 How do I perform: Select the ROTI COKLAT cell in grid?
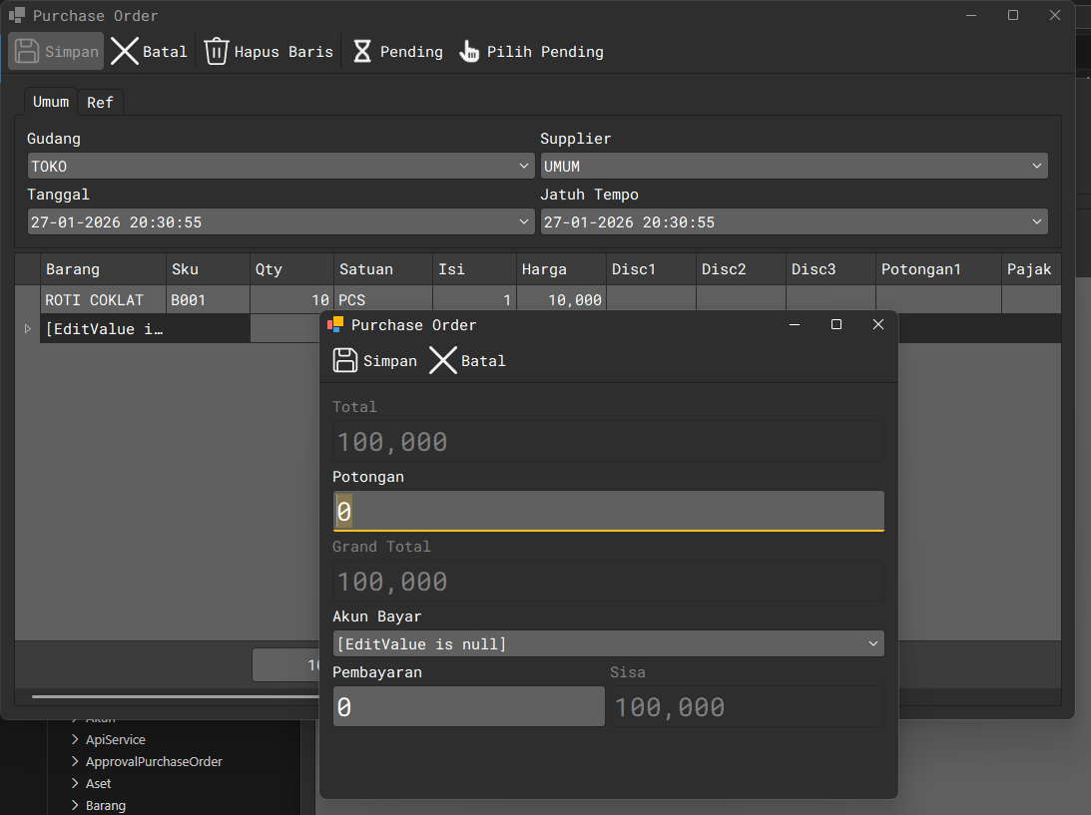pyautogui.click(x=102, y=300)
